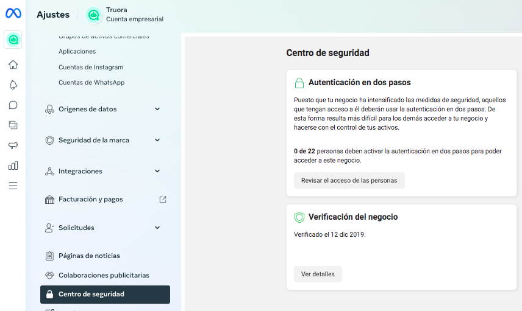
Task: Click 'Verificado el 12 dic 2019.' text
Action: [x=329, y=234]
